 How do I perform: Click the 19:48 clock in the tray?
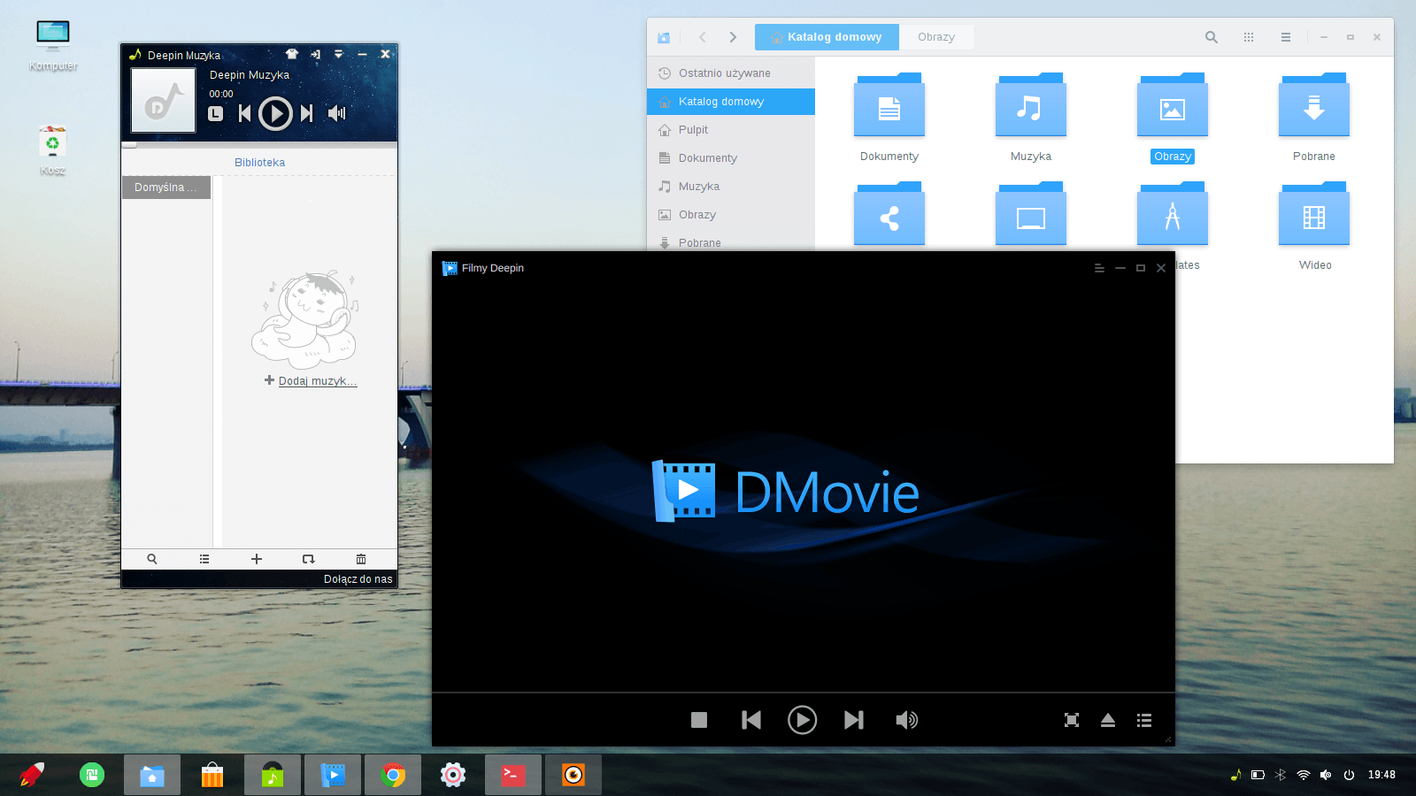[x=1381, y=775]
